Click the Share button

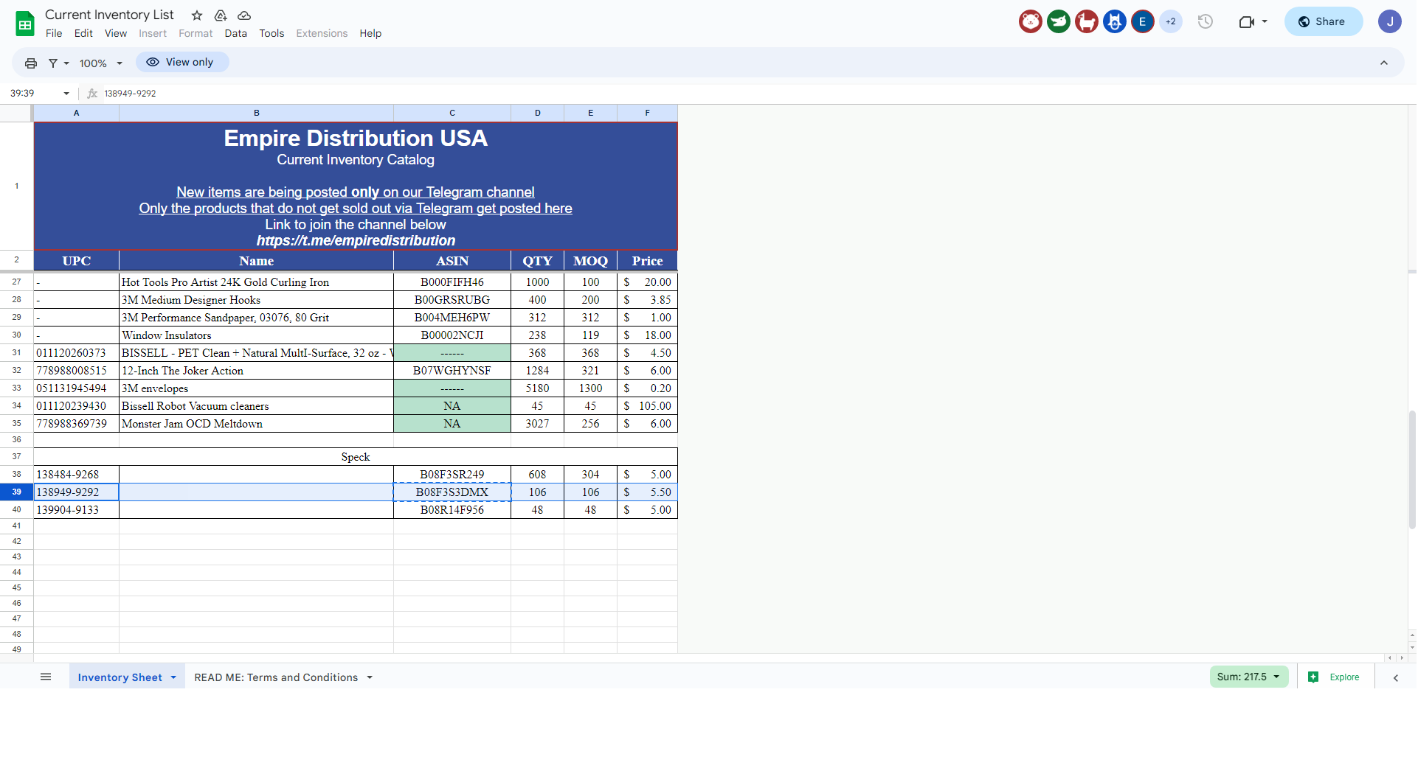1324,21
